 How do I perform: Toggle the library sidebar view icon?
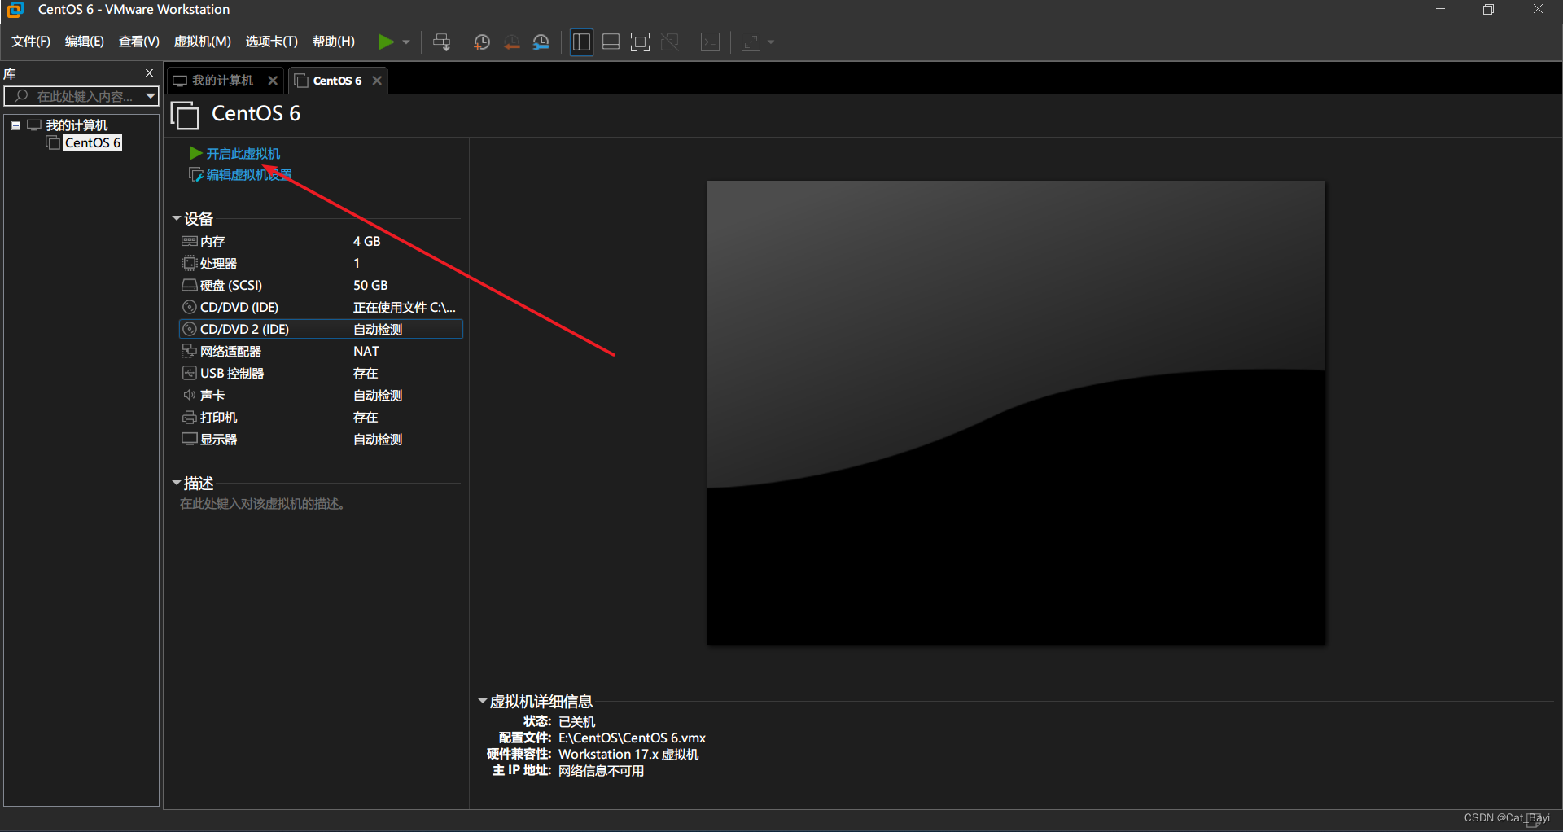(581, 42)
